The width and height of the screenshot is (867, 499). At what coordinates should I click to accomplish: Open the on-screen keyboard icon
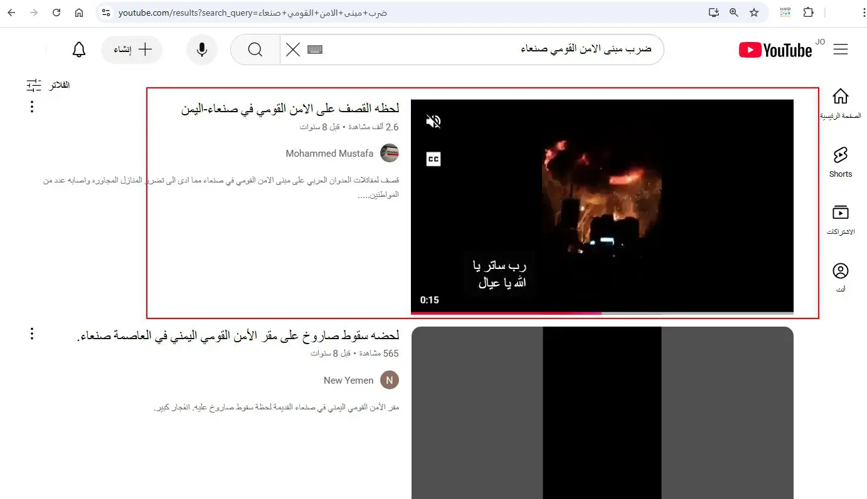[315, 50]
